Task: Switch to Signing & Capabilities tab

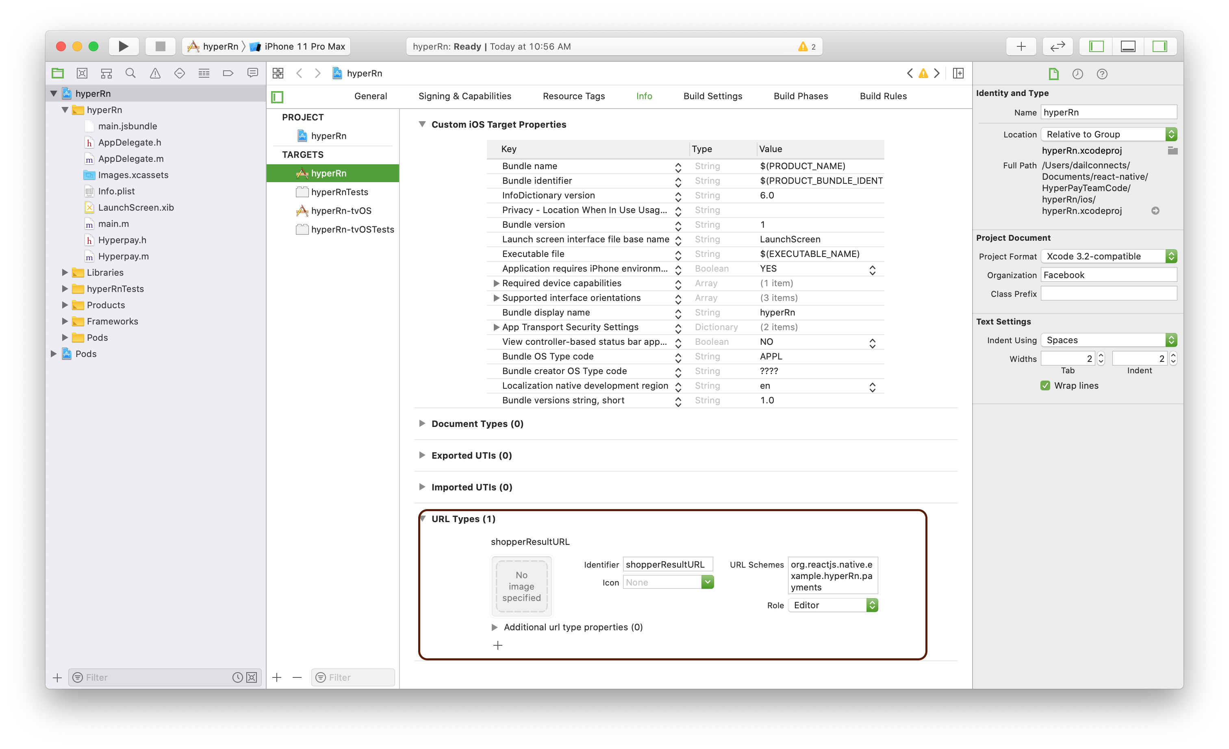Action: coord(465,96)
